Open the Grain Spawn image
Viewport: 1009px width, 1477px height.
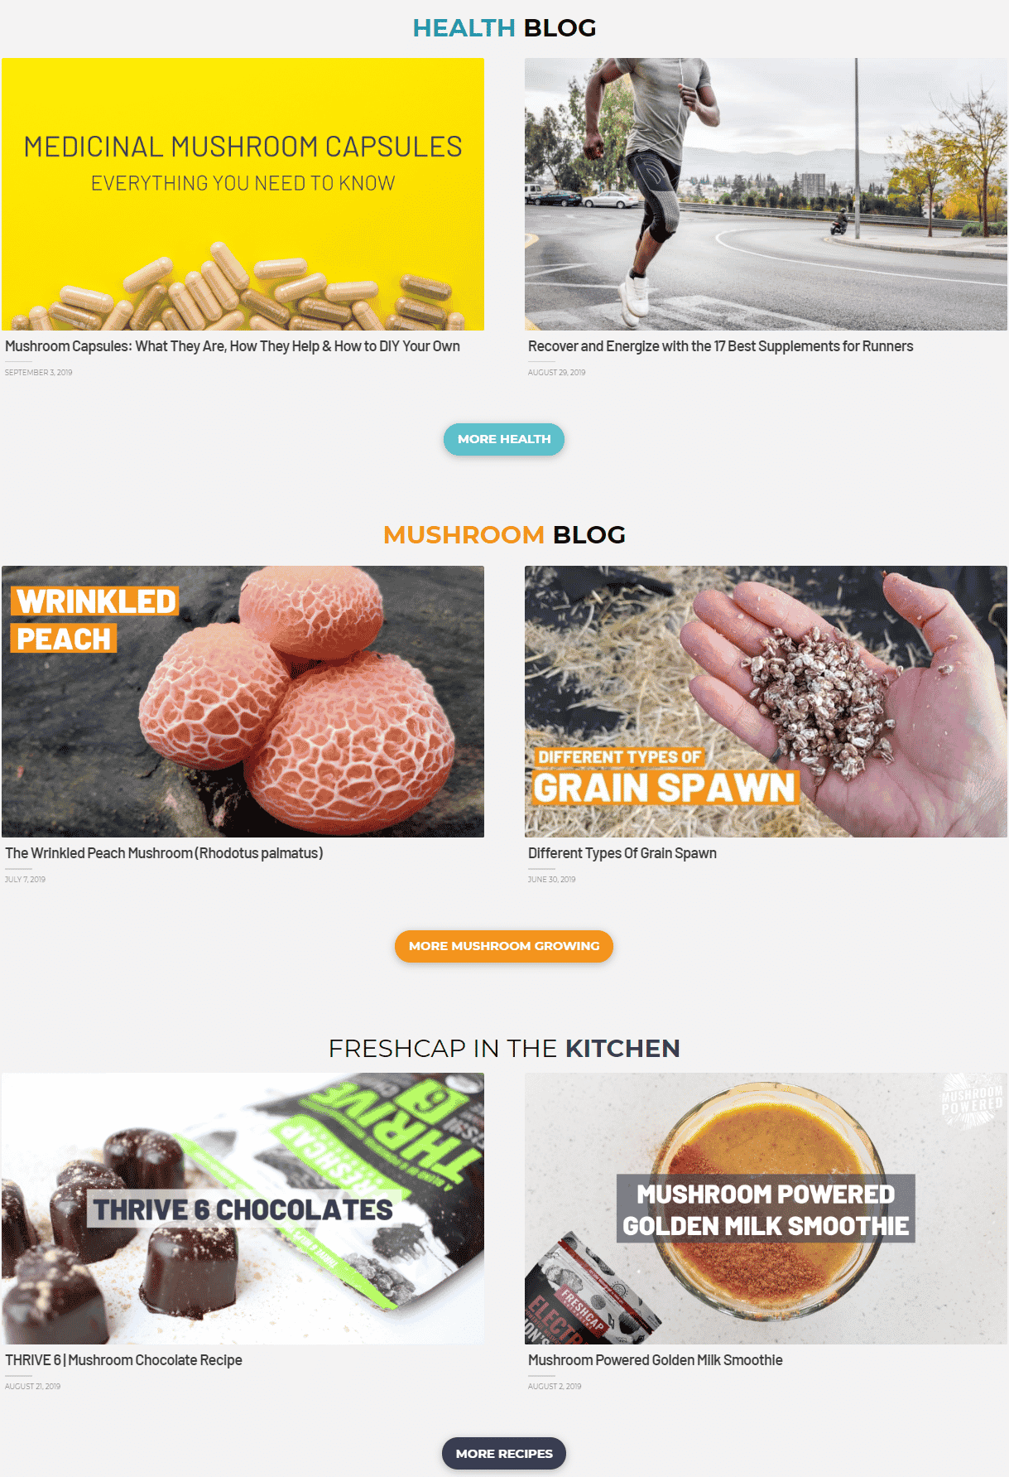pyautogui.click(x=766, y=702)
